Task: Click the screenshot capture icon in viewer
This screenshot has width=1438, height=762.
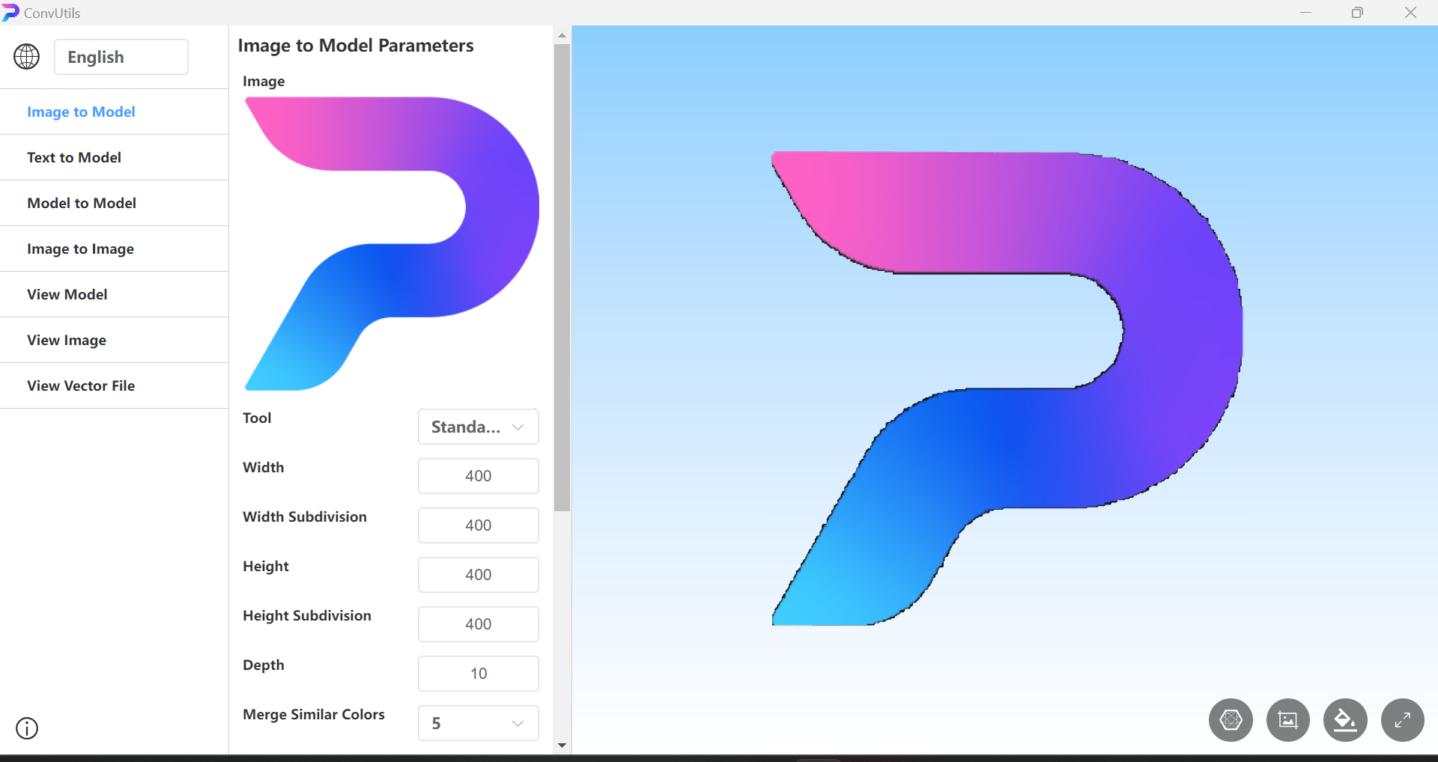Action: 1287,720
